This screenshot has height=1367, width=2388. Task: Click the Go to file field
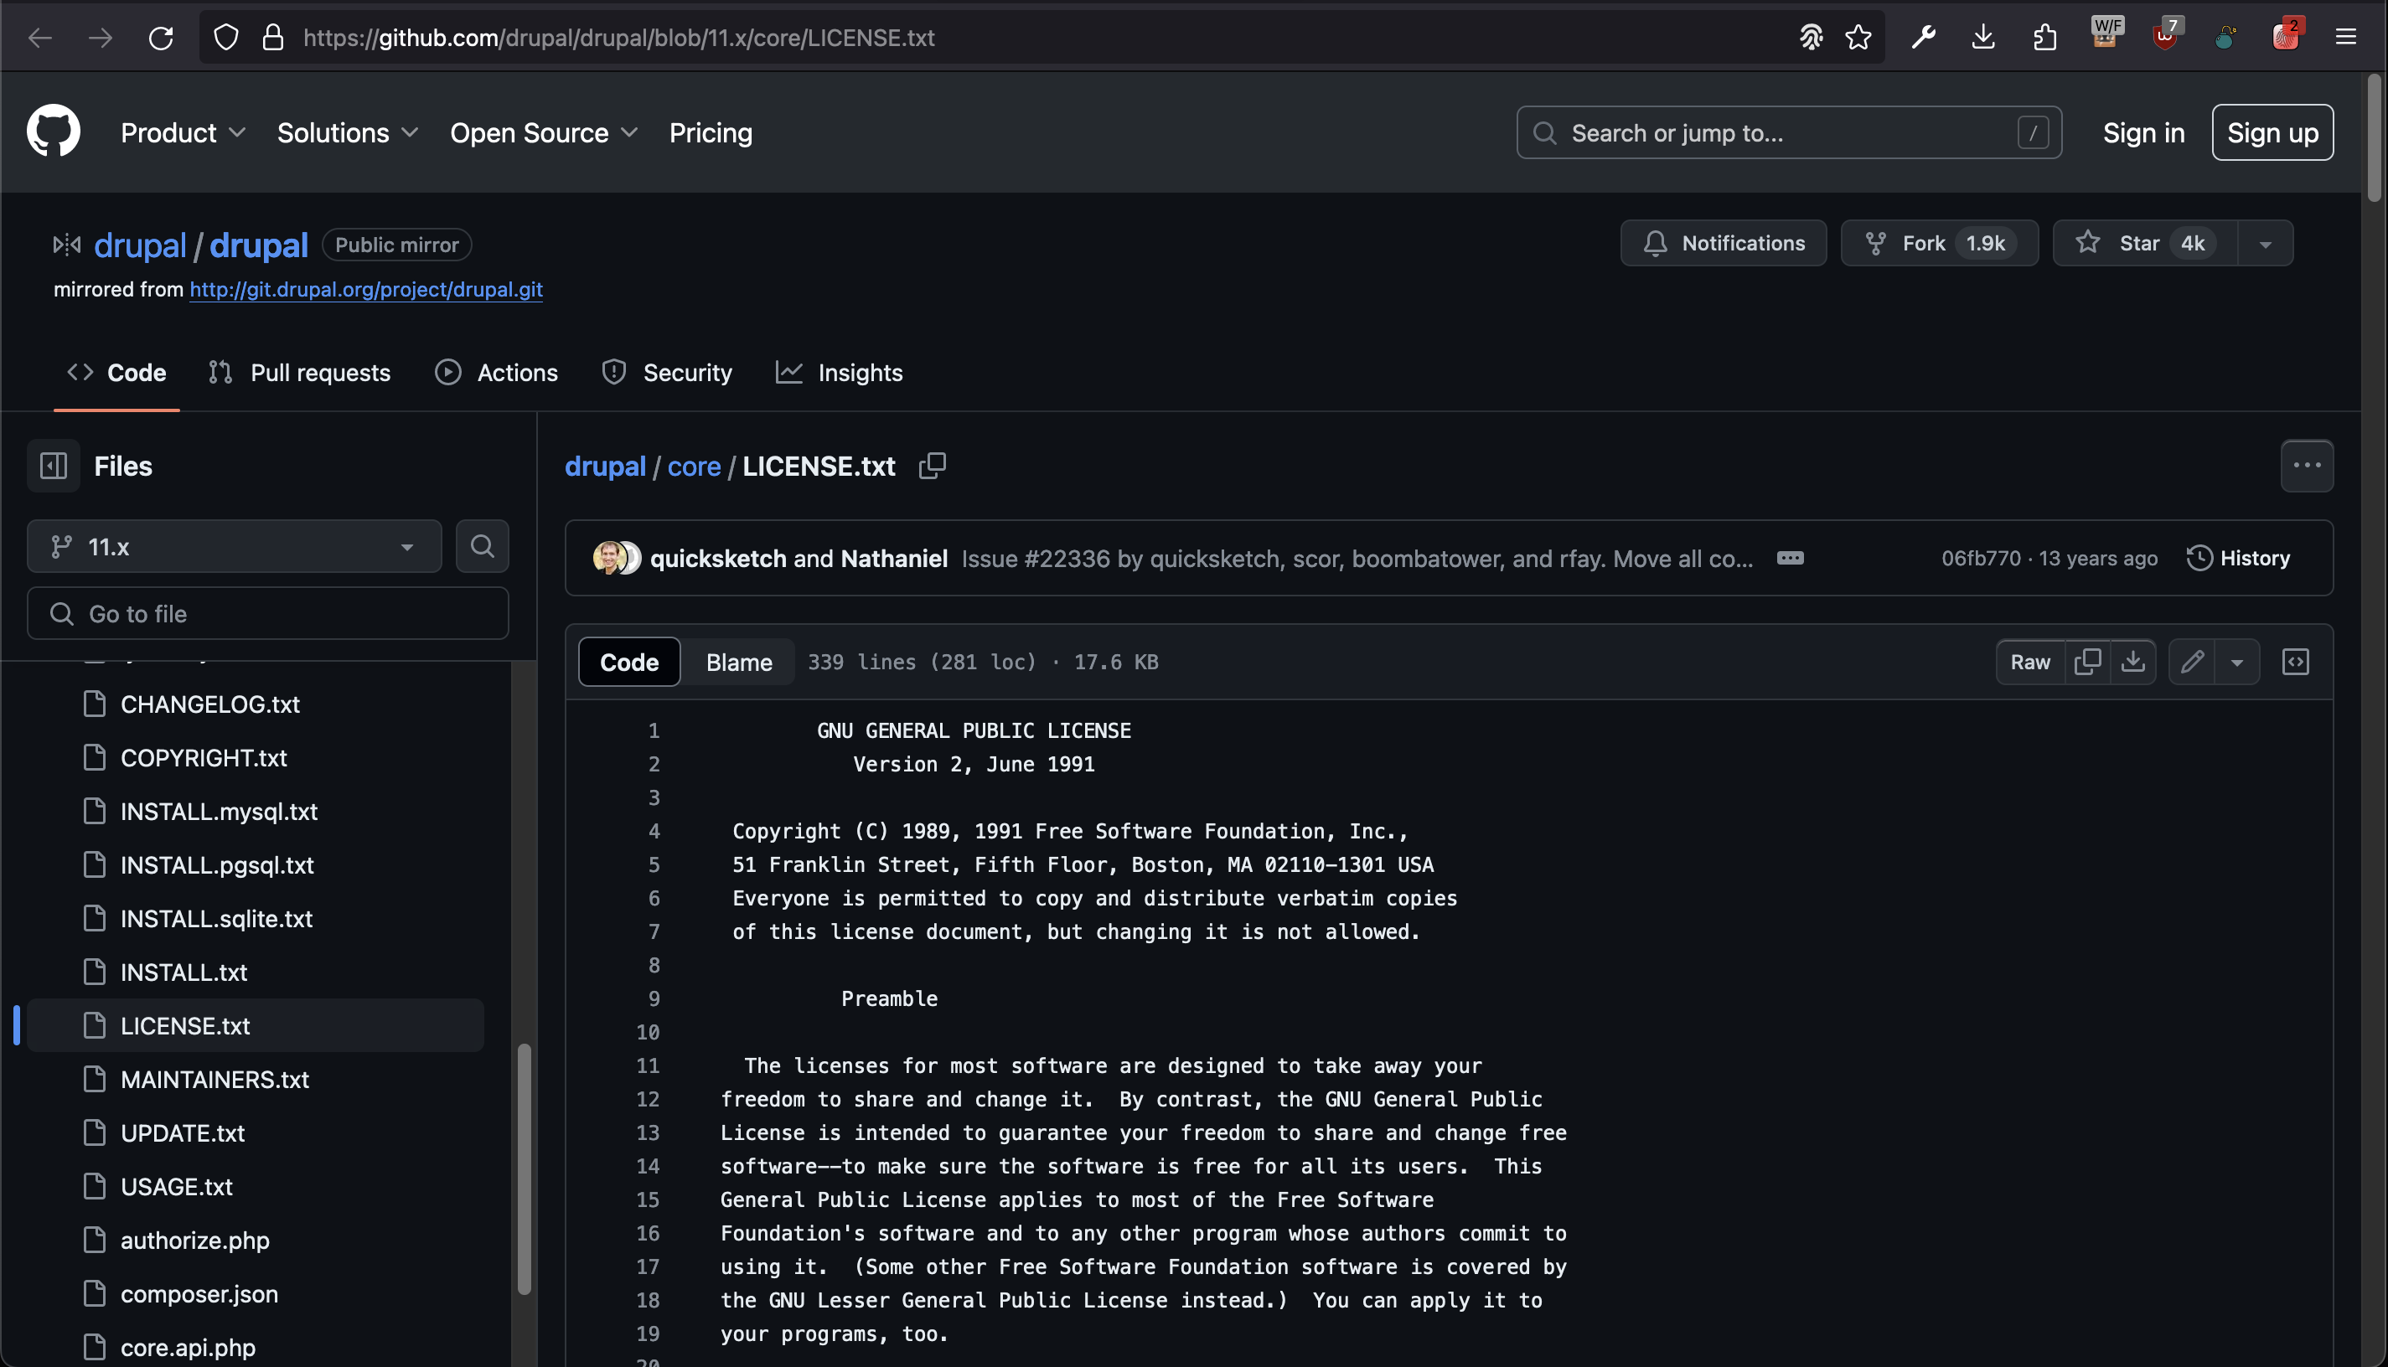pyautogui.click(x=267, y=614)
